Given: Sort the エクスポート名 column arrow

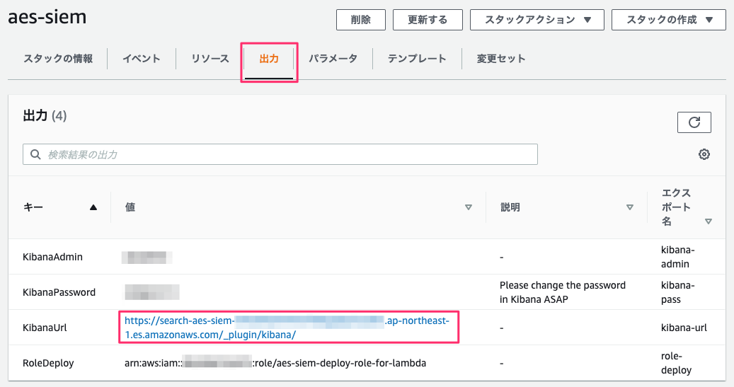Looking at the screenshot, I should click(708, 221).
